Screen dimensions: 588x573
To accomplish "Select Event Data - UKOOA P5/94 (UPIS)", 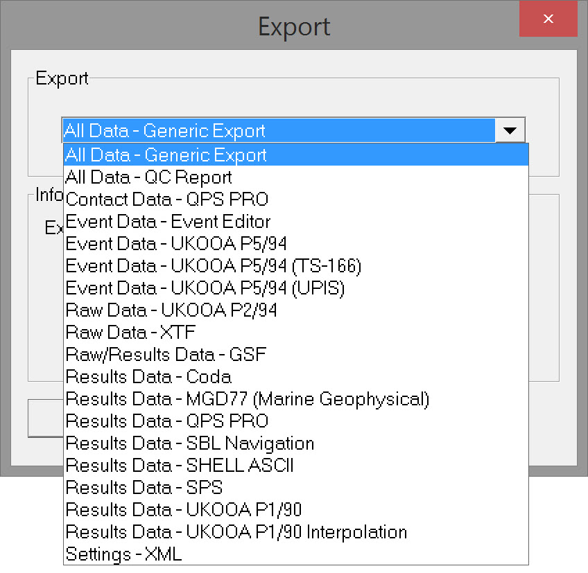I will point(205,288).
